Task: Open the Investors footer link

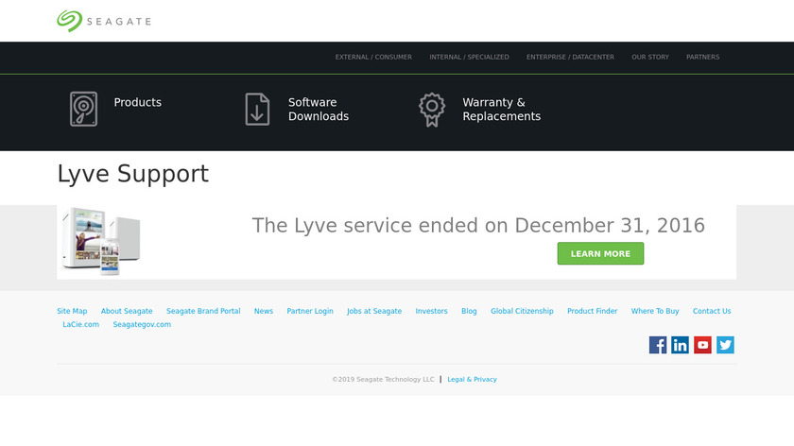Action: [431, 311]
